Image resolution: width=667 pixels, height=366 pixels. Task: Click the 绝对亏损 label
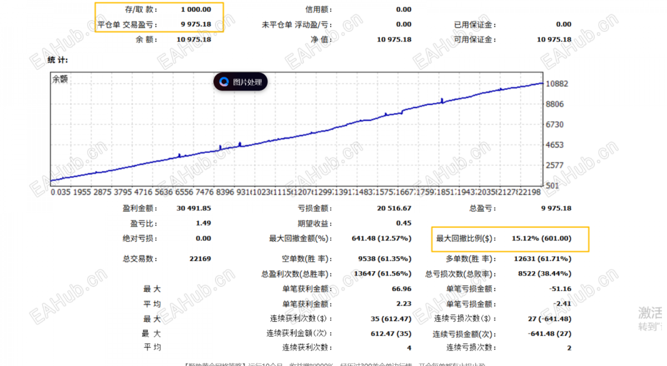click(141, 238)
